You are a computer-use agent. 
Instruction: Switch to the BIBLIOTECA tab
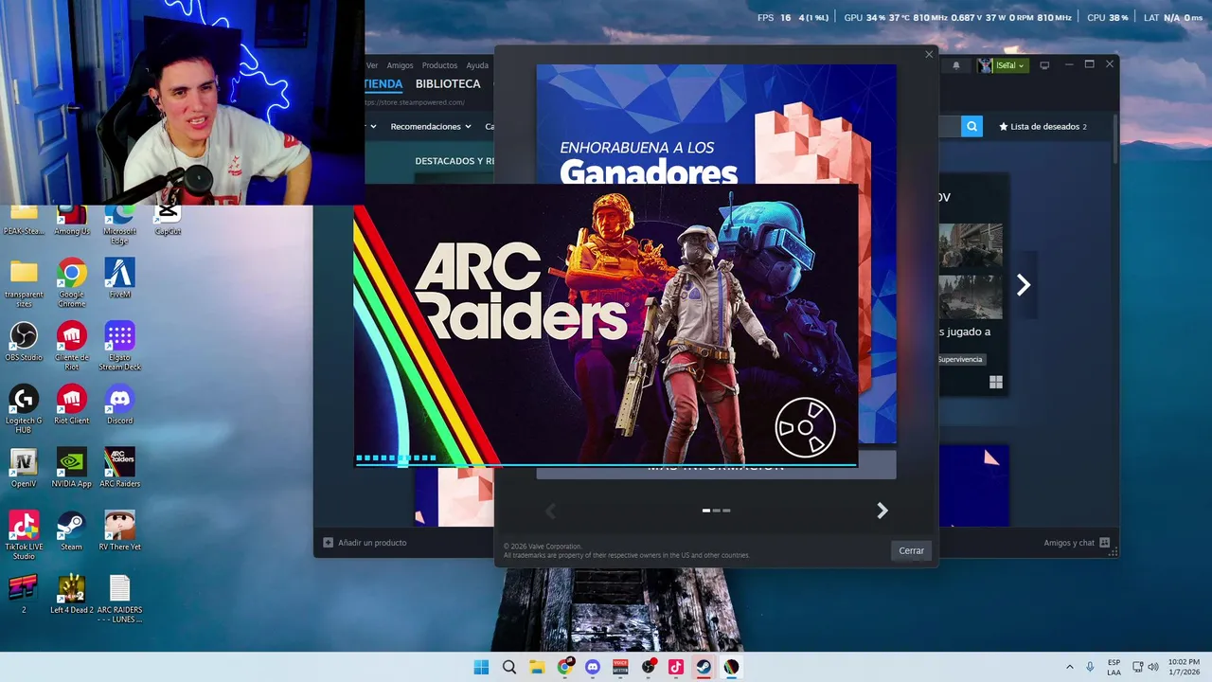pos(448,83)
